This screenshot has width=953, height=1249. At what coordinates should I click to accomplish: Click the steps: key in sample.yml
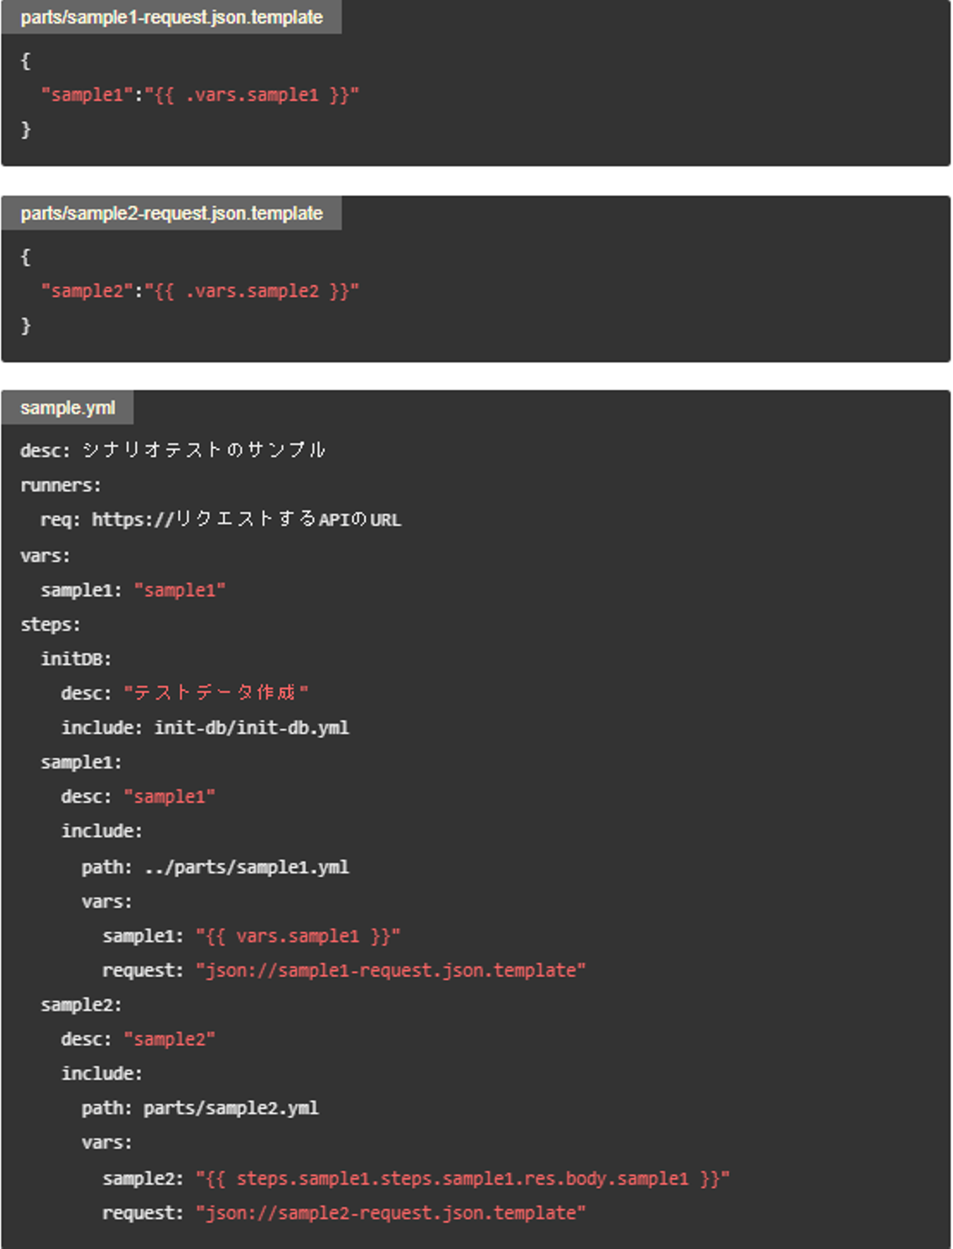(x=50, y=625)
